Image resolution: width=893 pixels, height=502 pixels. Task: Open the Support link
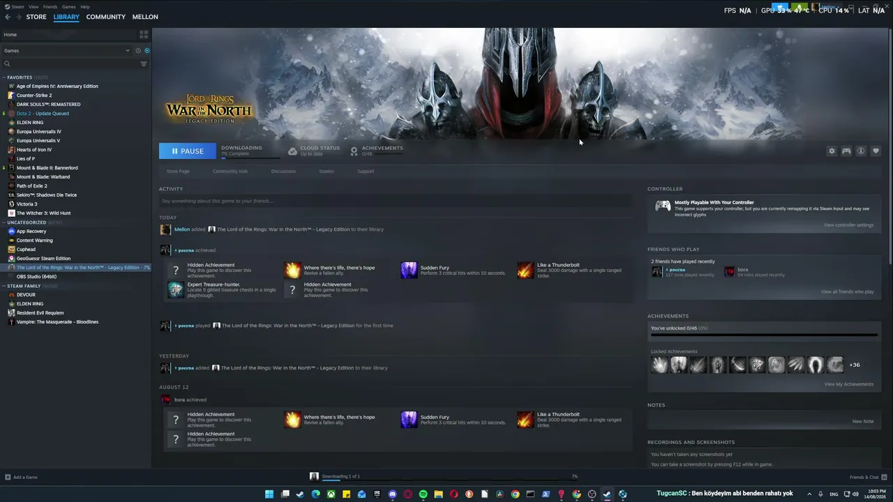click(366, 172)
